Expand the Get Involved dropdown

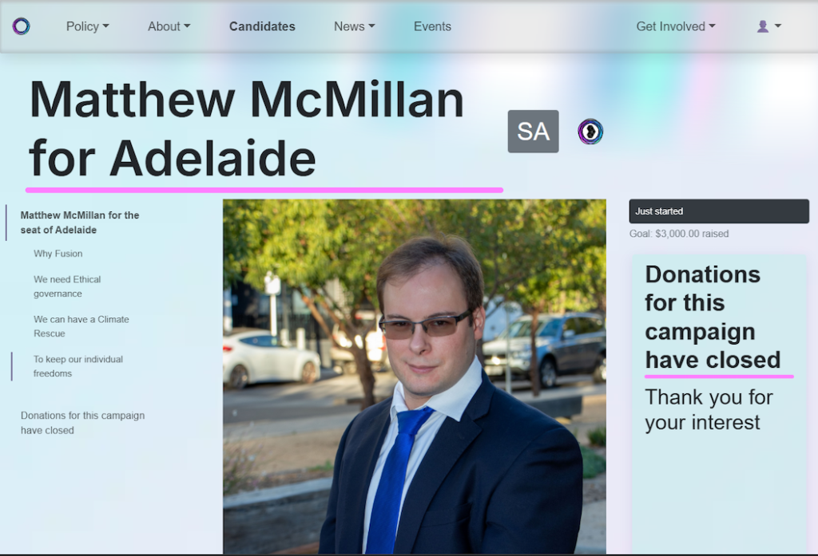(676, 26)
